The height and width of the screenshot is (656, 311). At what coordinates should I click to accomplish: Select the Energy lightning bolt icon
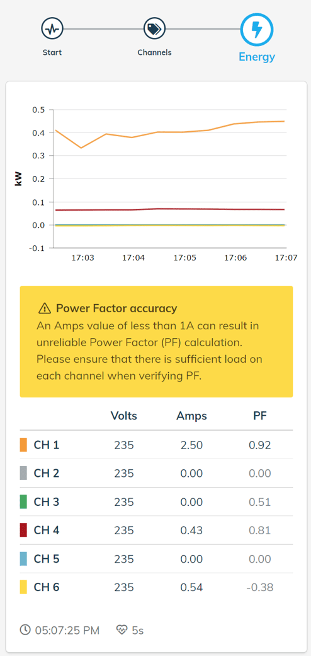coord(257,29)
